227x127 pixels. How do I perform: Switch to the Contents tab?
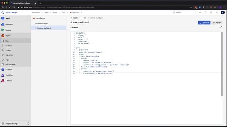74,28
